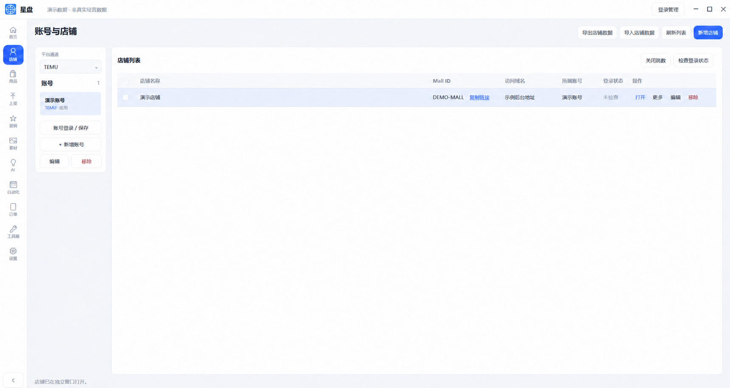Open the 订单 orders icon
730x388 pixels.
click(13, 209)
